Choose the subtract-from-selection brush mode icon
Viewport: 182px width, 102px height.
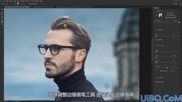15,4
